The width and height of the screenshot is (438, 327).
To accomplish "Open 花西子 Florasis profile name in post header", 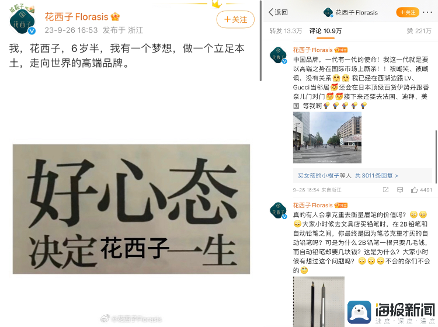I will tap(77, 17).
